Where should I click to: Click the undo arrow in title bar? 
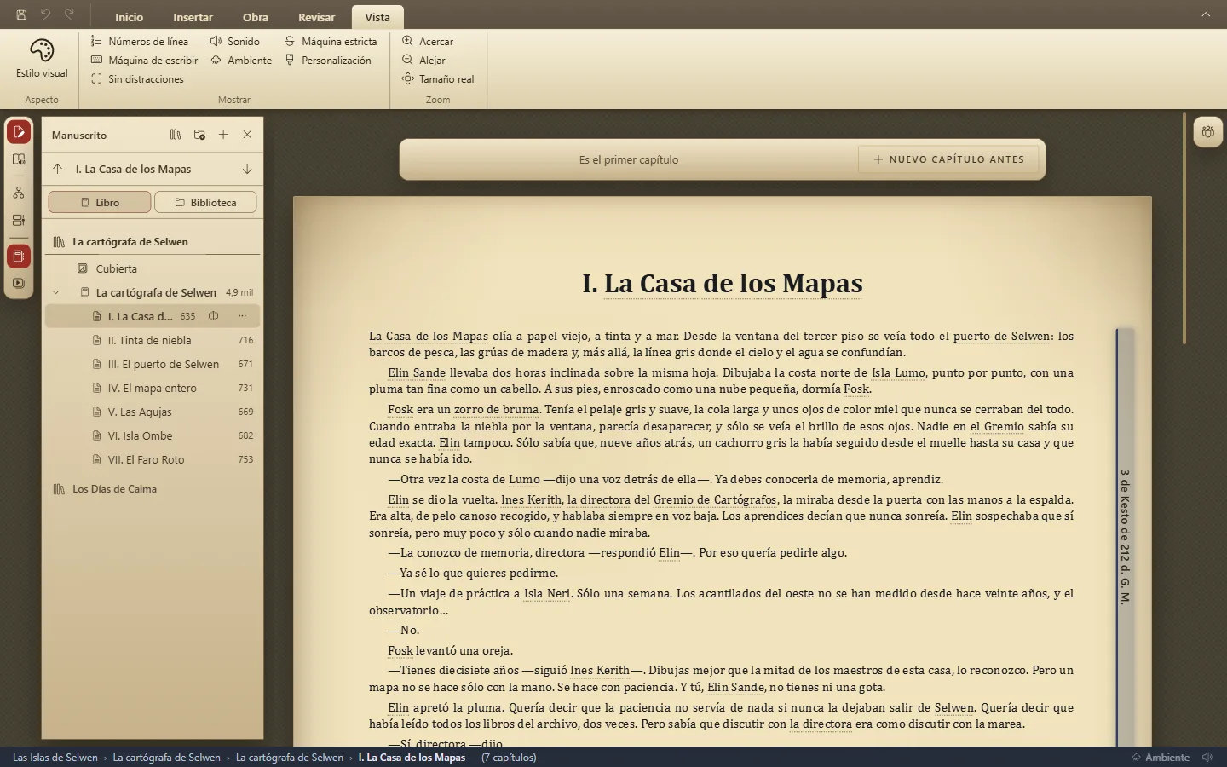tap(45, 14)
